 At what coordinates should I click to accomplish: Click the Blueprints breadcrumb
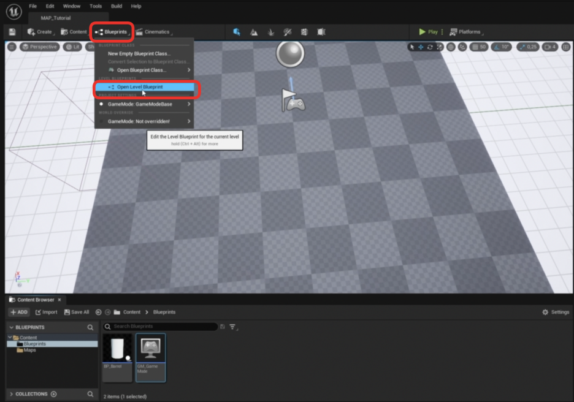click(164, 312)
